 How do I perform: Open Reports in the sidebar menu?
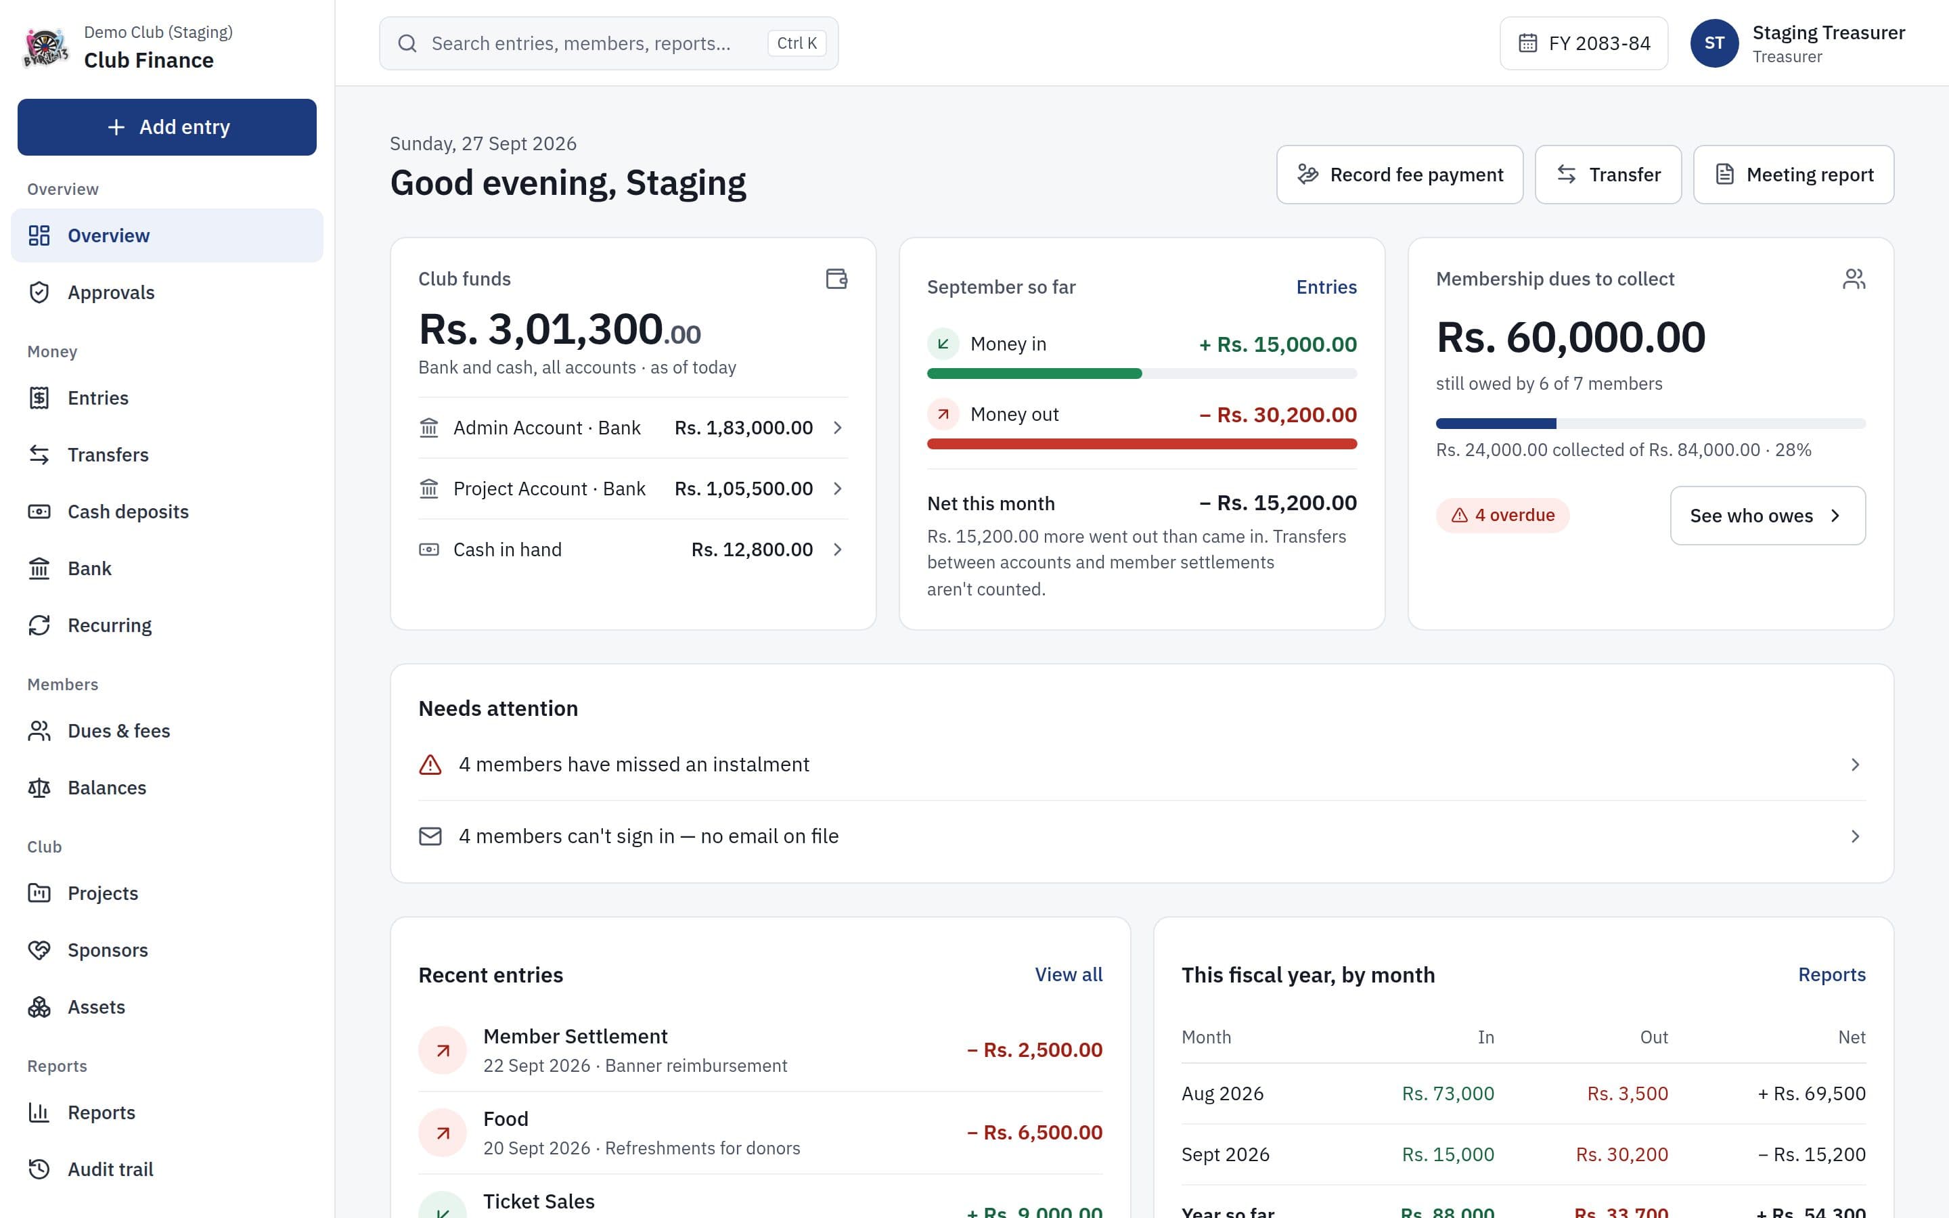click(x=166, y=1112)
